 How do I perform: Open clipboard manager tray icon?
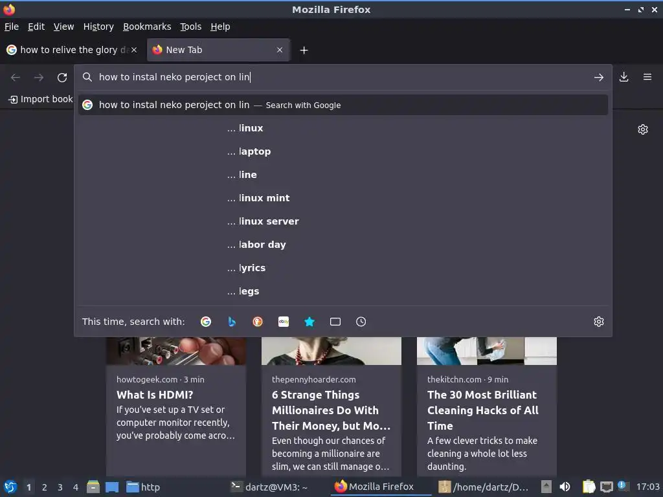click(589, 487)
